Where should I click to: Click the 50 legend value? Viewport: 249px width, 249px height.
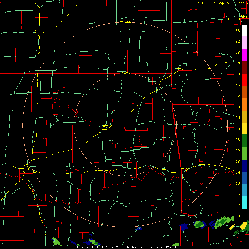click(x=238, y=74)
